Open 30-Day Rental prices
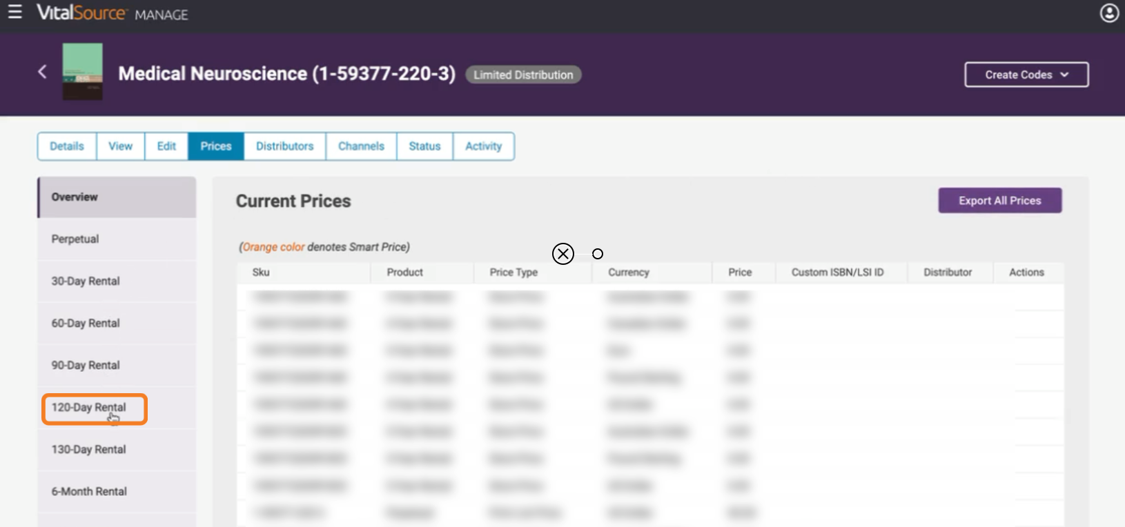The width and height of the screenshot is (1125, 527). pos(117,281)
